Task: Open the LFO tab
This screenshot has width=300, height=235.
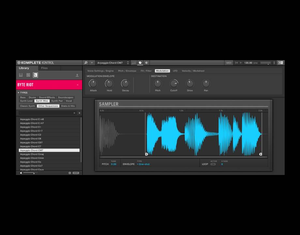Action: (175, 71)
